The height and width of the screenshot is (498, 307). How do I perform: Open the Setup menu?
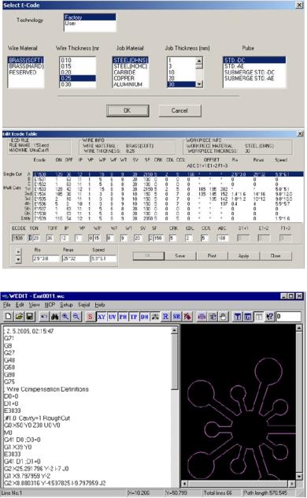click(66, 305)
